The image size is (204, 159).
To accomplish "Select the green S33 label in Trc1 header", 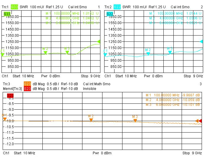I will (x=14, y=7).
